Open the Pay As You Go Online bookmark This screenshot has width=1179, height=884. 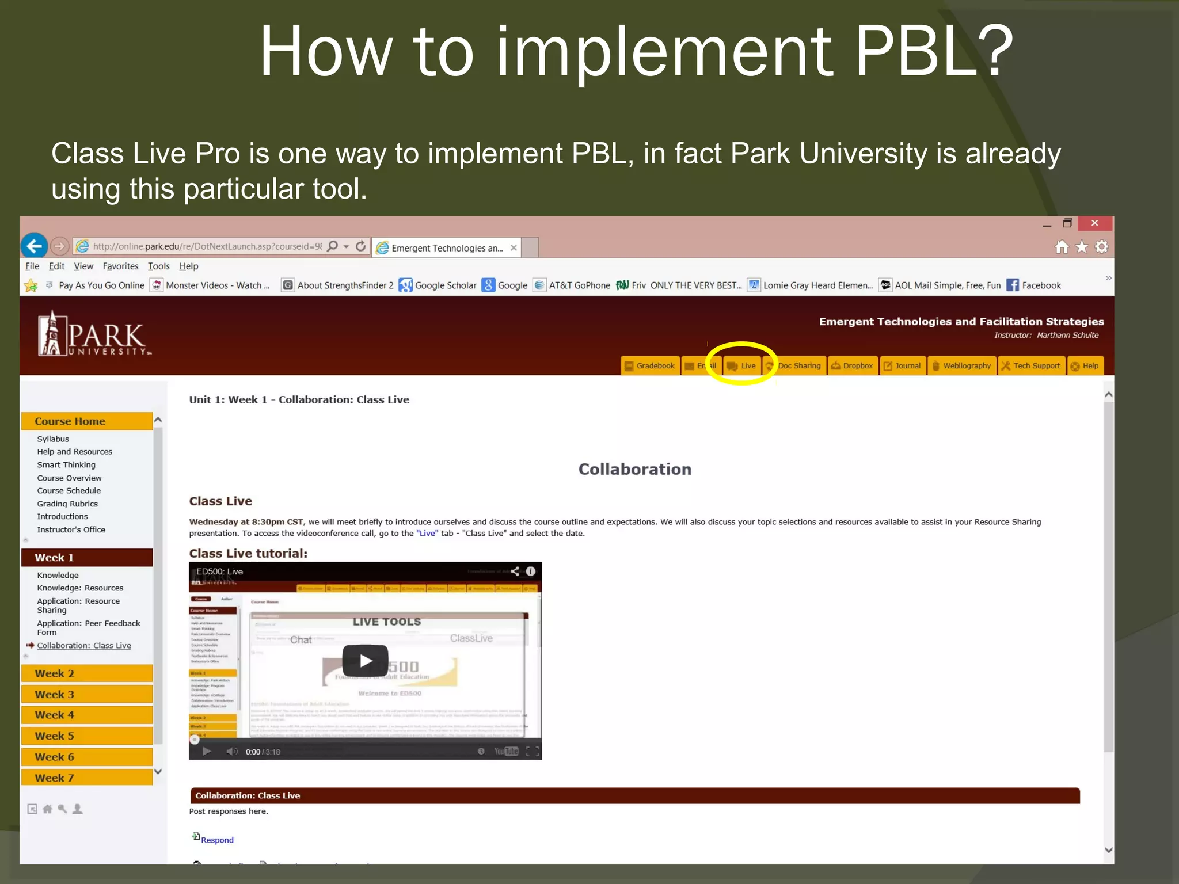(x=95, y=285)
